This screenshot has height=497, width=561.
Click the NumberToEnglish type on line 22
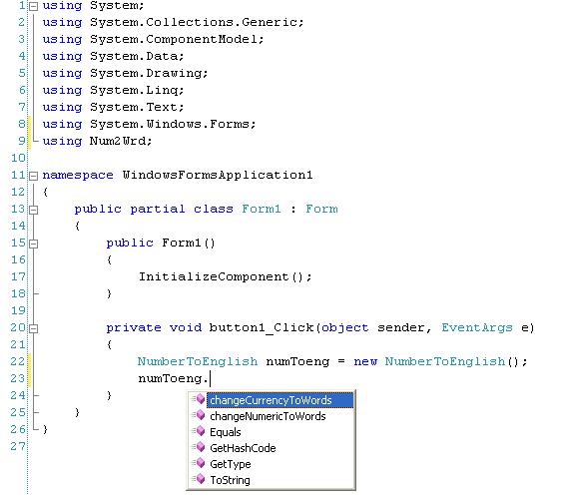tap(198, 361)
